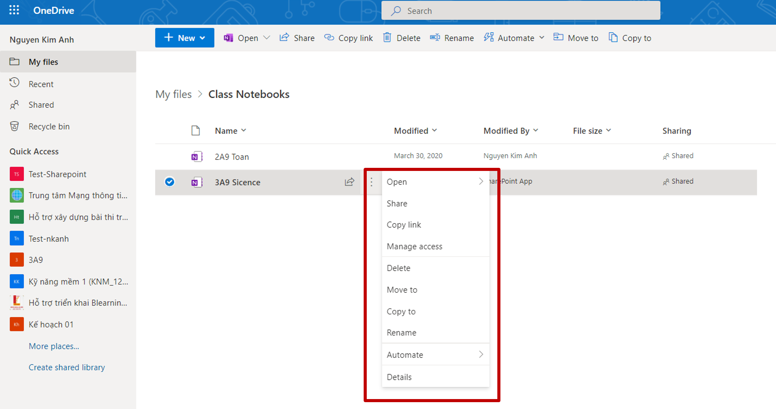Click the Rename toolbar icon
Viewport: 776px width, 409px height.
tap(435, 38)
